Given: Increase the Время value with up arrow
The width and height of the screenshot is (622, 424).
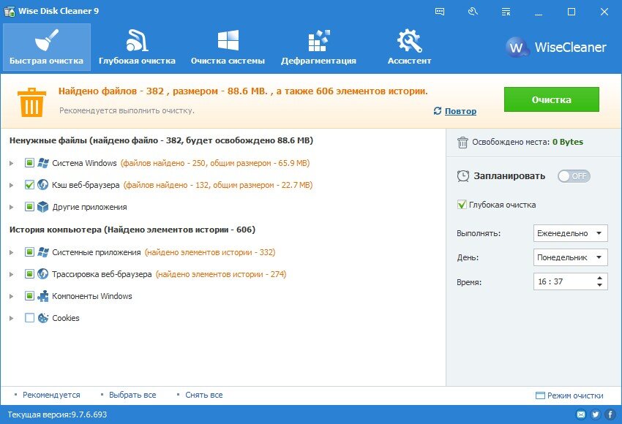Looking at the screenshot, I should point(599,279).
